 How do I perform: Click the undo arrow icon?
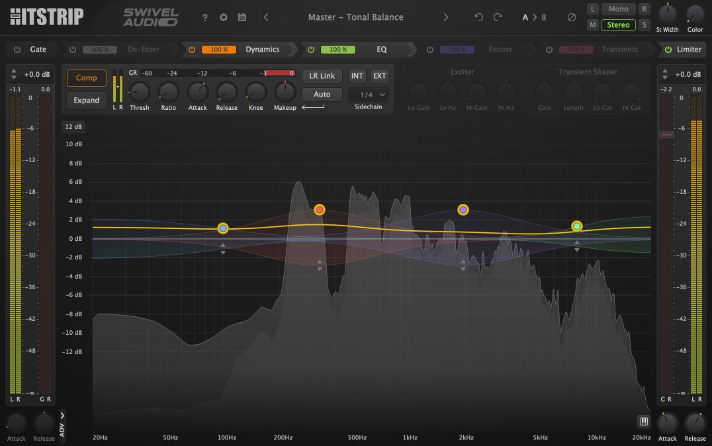(479, 17)
